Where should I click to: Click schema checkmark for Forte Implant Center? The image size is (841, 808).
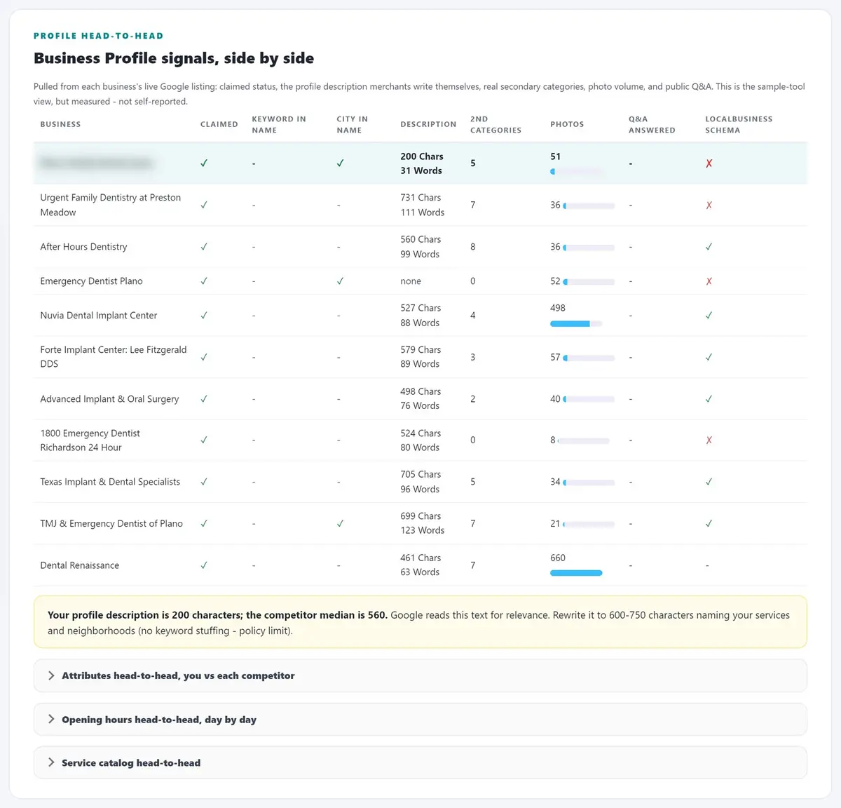coord(709,357)
